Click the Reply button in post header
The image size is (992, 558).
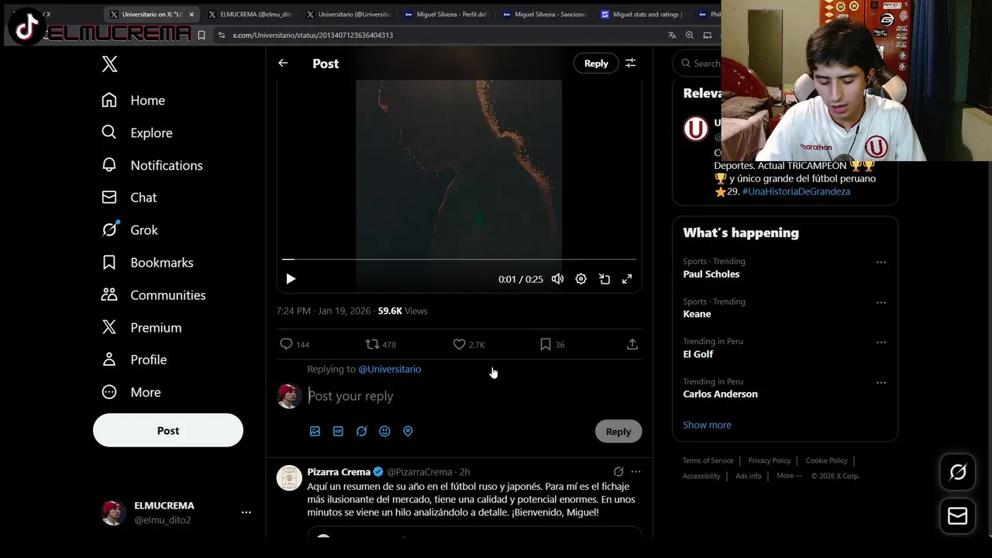point(596,64)
